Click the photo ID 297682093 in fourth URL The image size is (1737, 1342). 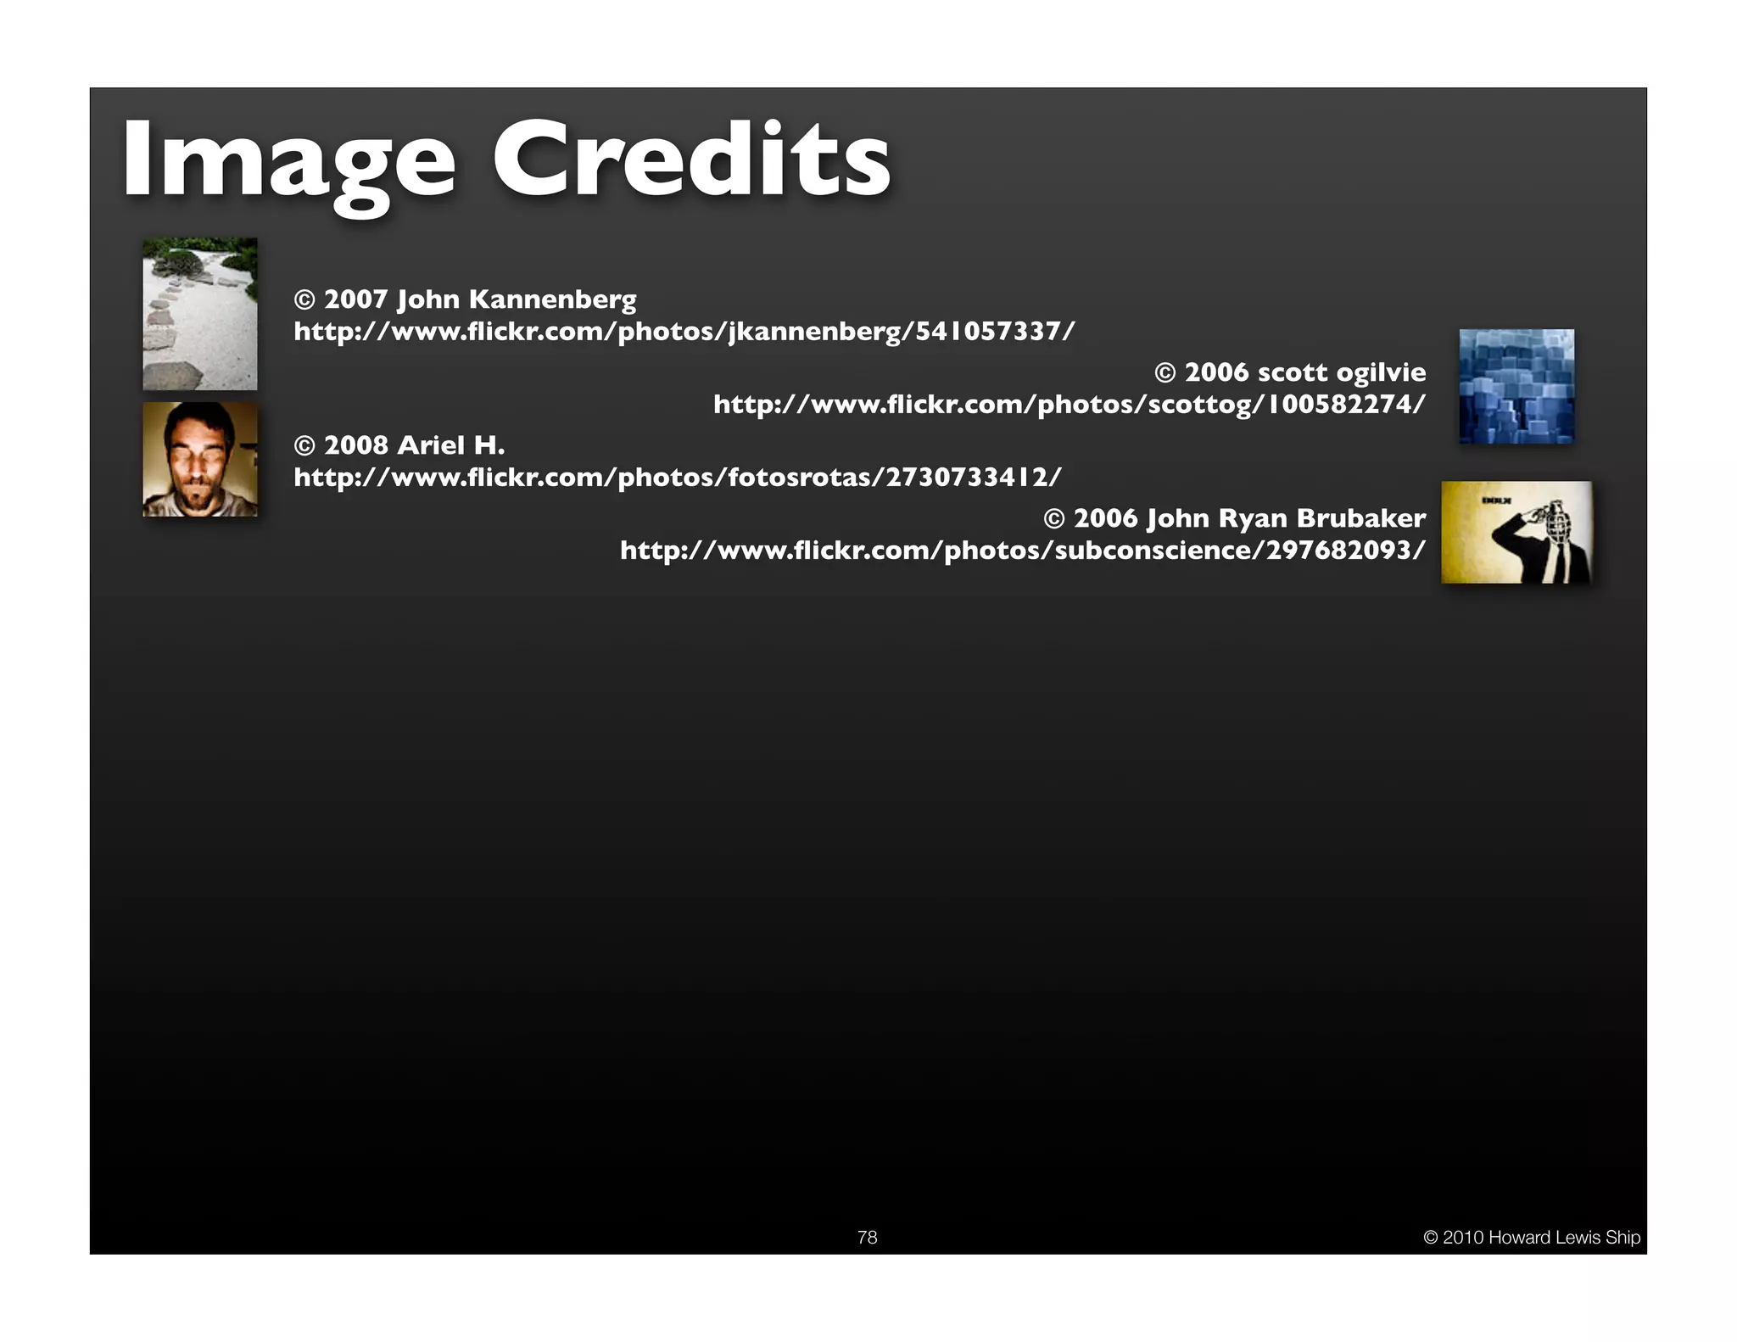tap(1339, 550)
